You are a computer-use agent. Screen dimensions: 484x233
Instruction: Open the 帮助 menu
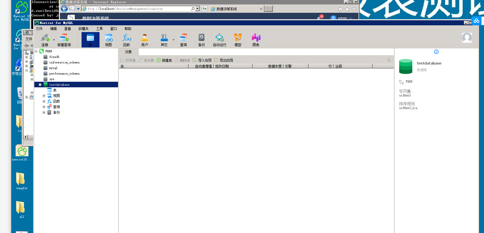[128, 29]
